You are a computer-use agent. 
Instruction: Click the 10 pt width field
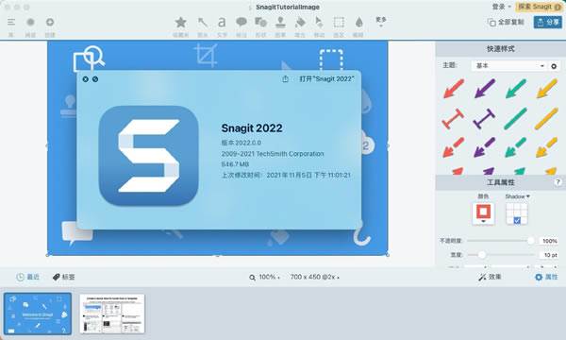click(x=549, y=255)
